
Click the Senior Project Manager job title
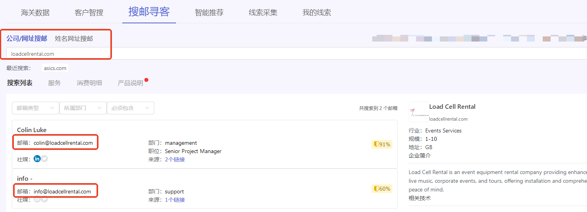(x=193, y=151)
